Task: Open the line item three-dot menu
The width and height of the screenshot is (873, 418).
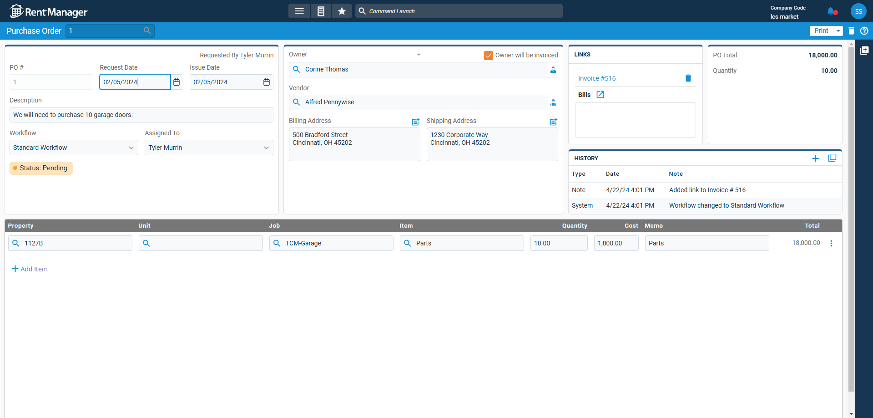Action: [831, 243]
